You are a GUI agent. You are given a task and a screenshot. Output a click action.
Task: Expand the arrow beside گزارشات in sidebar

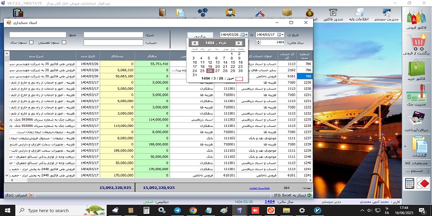[405, 146]
